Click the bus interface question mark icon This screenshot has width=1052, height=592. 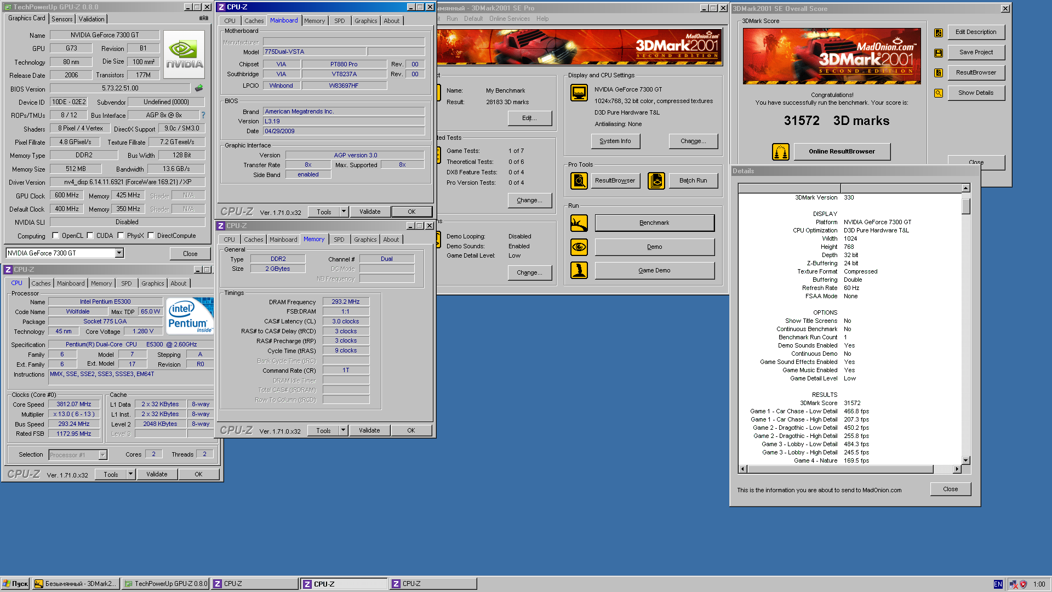pos(203,115)
